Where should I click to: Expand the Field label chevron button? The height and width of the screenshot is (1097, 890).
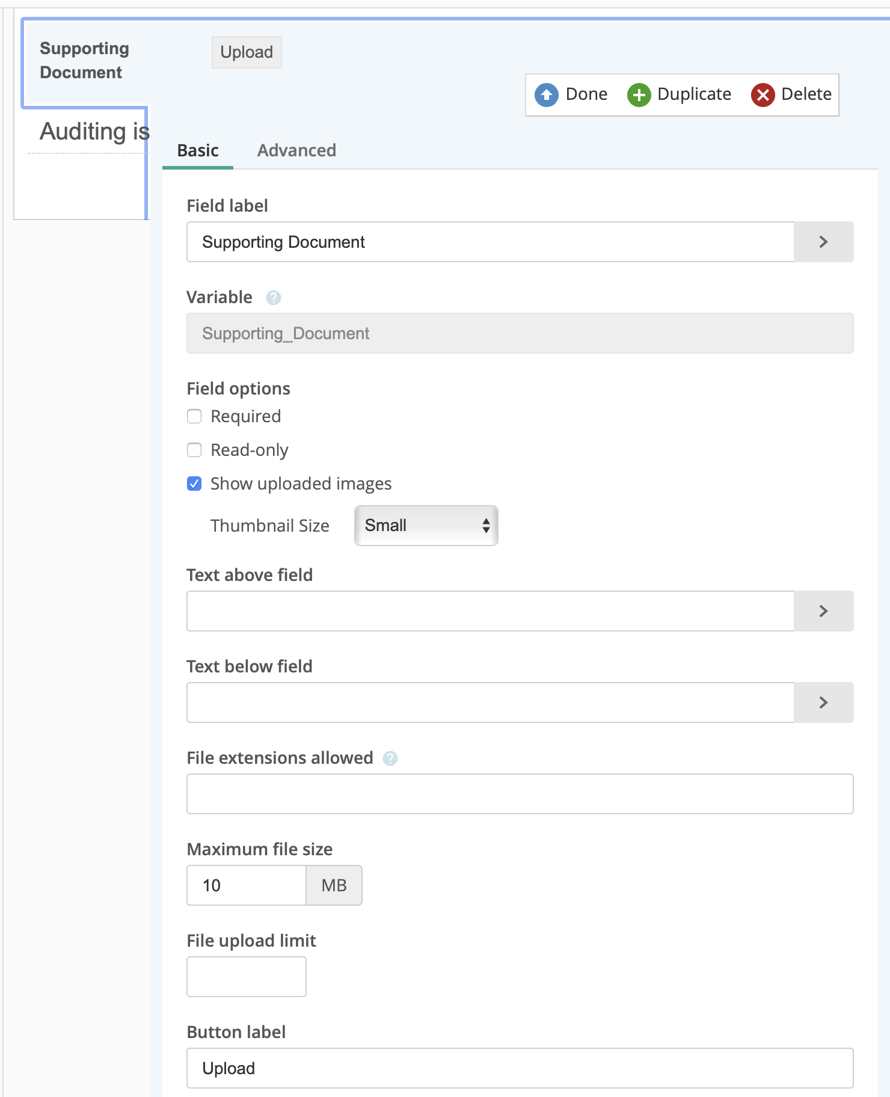point(823,242)
